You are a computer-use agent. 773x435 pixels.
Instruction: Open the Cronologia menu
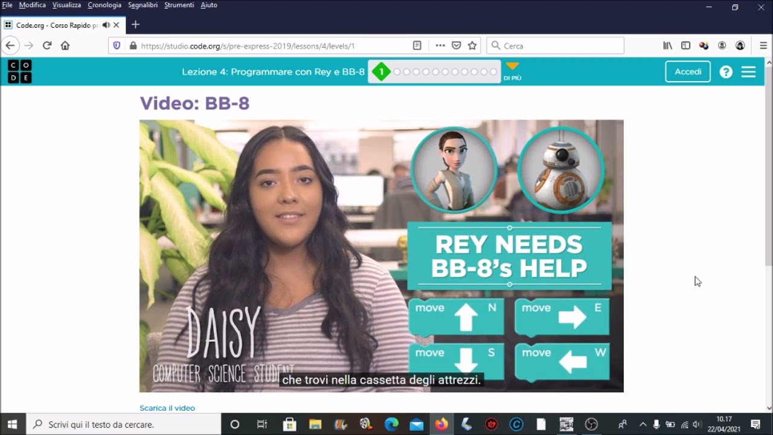pos(104,5)
